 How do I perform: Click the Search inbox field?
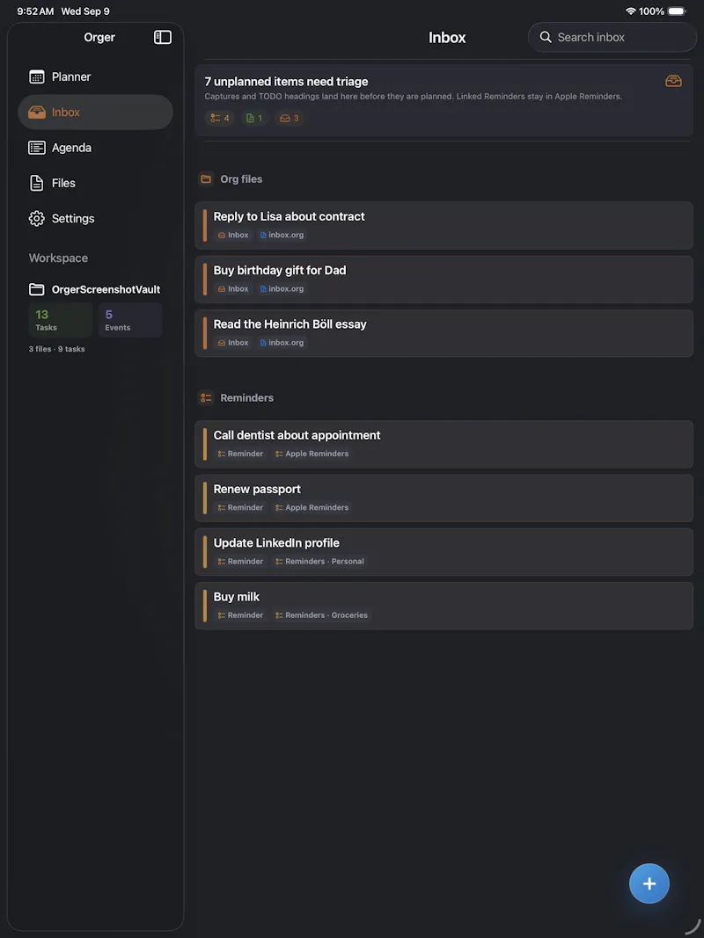click(x=612, y=37)
